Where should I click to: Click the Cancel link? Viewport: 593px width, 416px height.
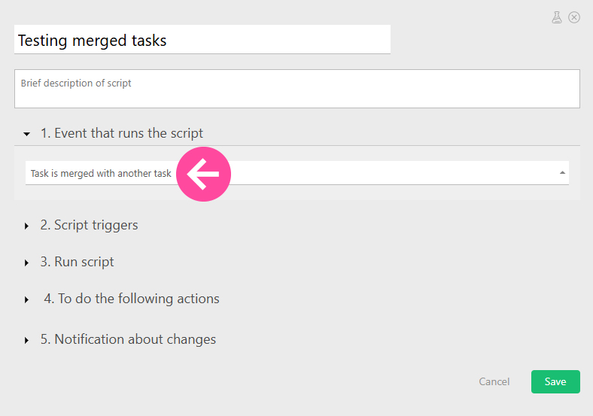[494, 382]
